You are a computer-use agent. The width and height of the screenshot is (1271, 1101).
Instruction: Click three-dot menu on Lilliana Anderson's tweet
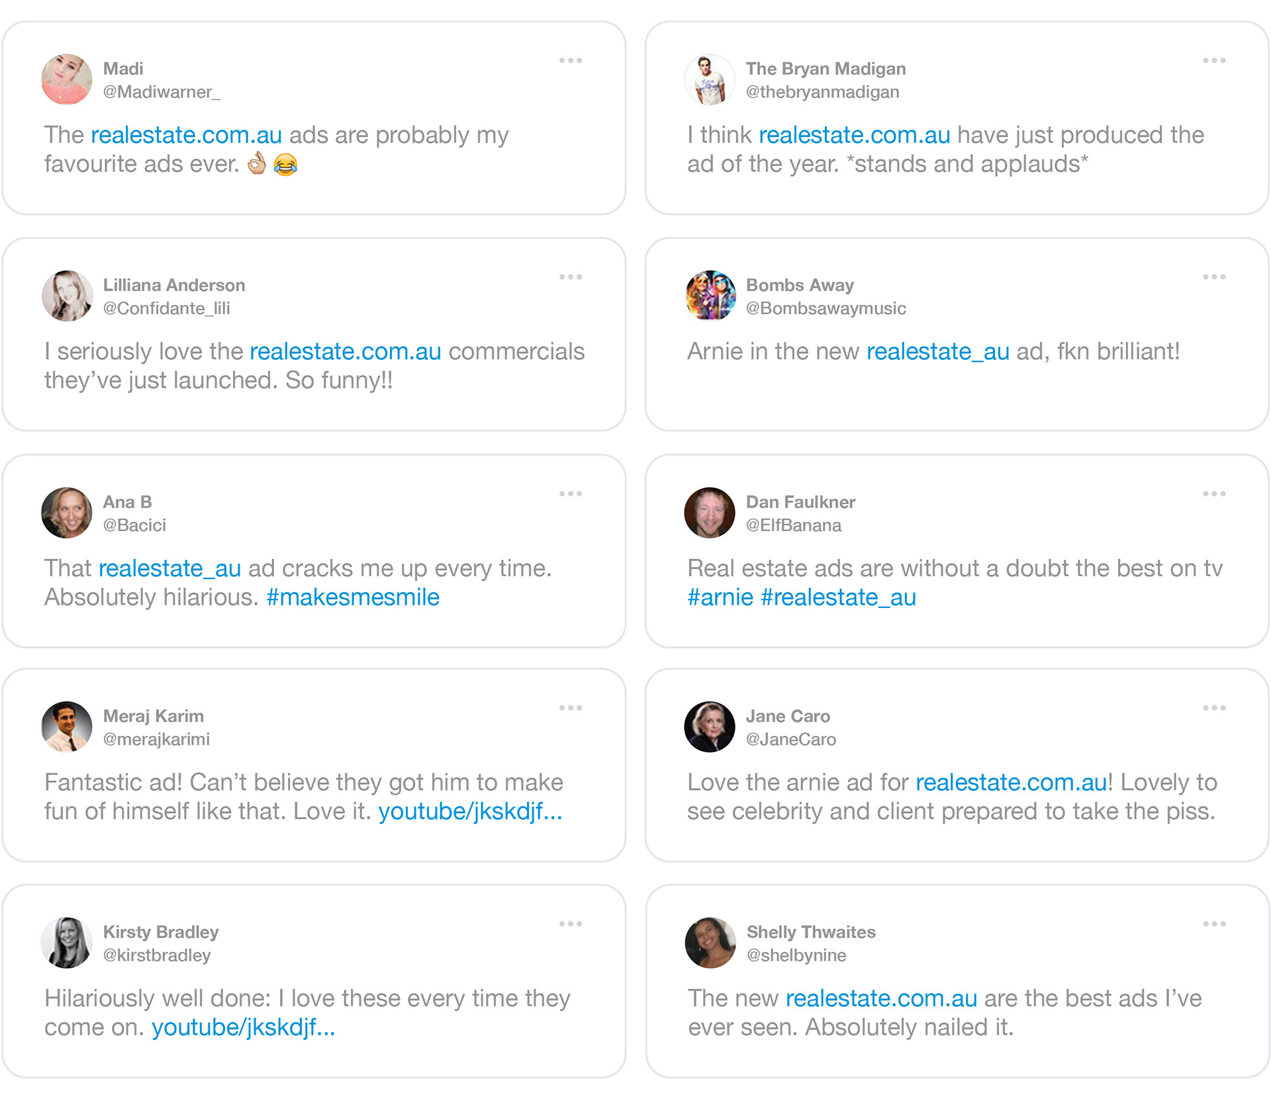pyautogui.click(x=570, y=277)
